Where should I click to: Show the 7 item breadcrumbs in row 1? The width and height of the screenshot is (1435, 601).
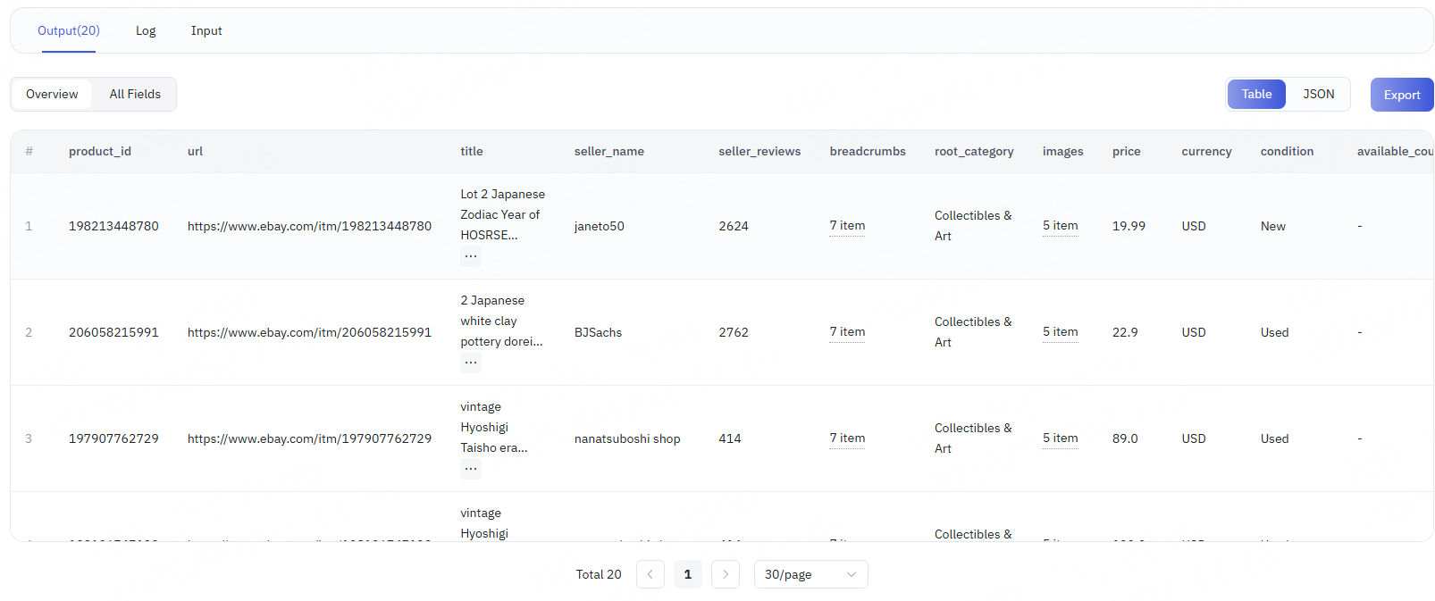[847, 226]
